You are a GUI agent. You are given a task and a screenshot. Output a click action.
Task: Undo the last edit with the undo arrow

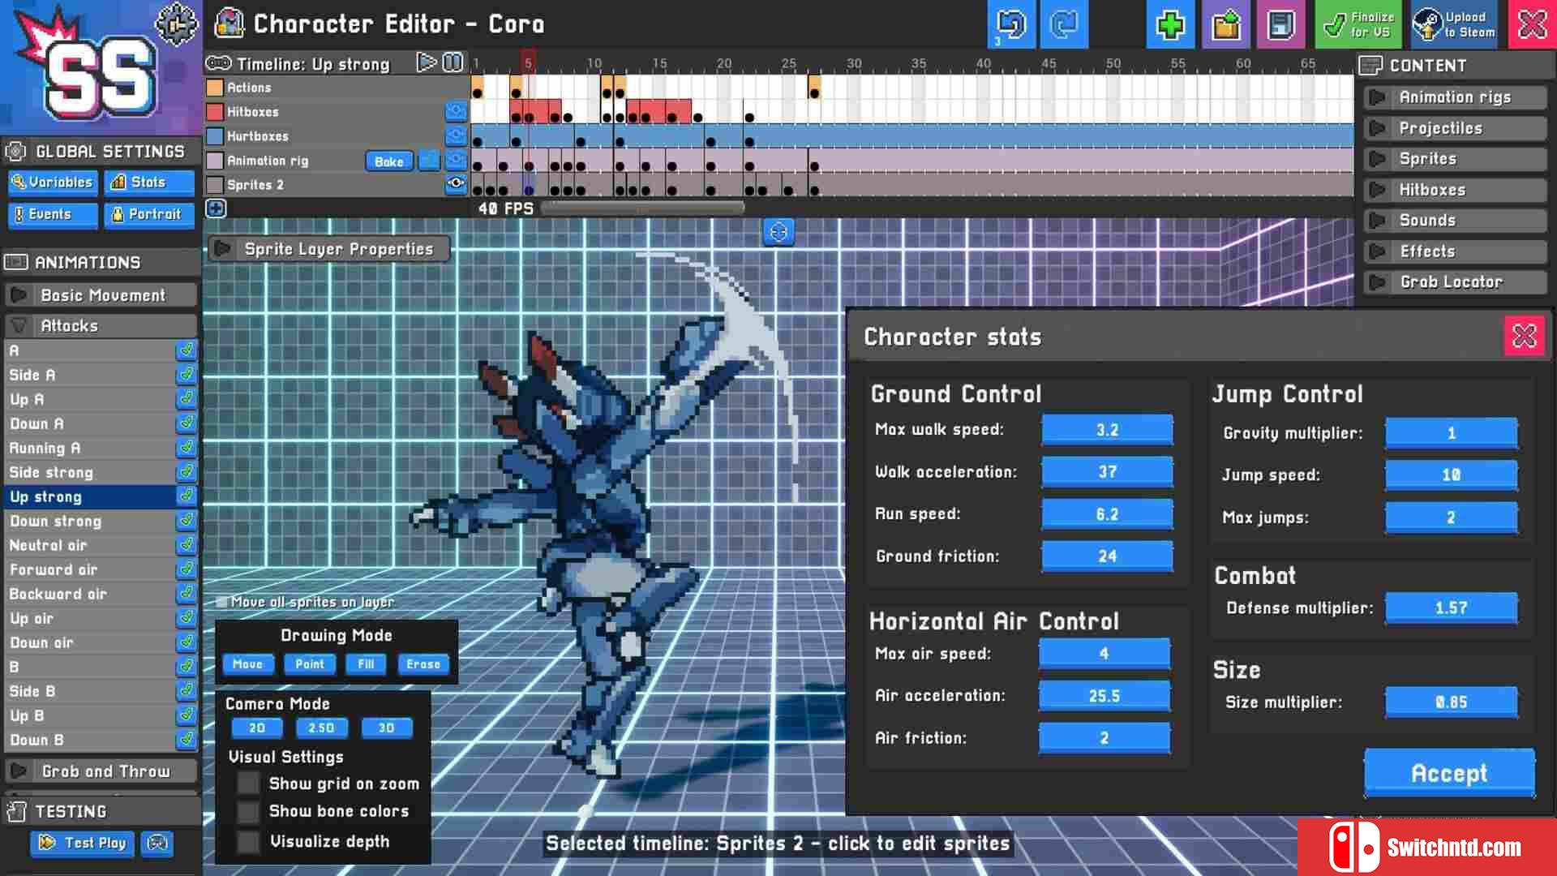pyautogui.click(x=1011, y=24)
